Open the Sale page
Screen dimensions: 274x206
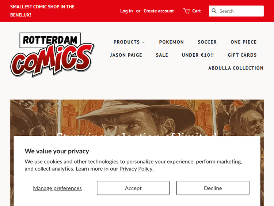coord(162,55)
